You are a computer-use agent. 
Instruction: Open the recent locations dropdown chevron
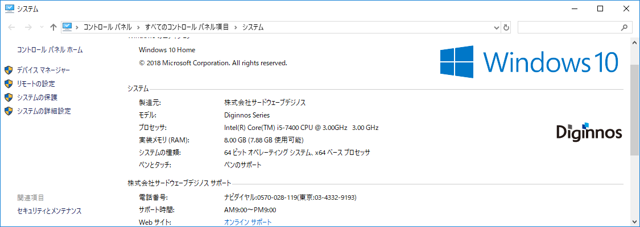coord(41,27)
